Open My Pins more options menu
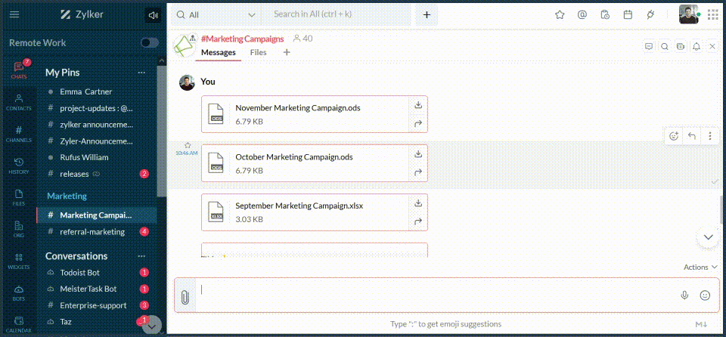 pos(141,73)
